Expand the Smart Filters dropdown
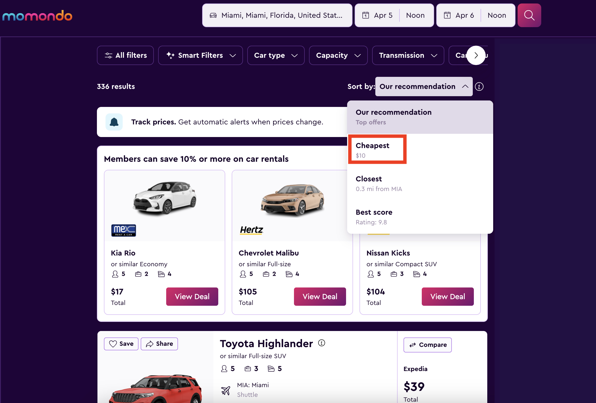This screenshot has width=596, height=403. click(x=201, y=55)
